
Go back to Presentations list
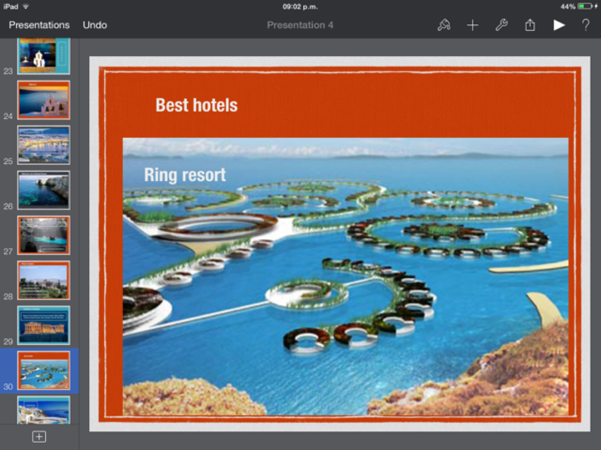(39, 25)
